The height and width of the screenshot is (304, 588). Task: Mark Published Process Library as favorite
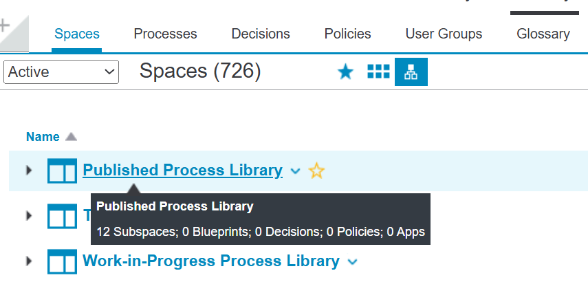tap(316, 171)
